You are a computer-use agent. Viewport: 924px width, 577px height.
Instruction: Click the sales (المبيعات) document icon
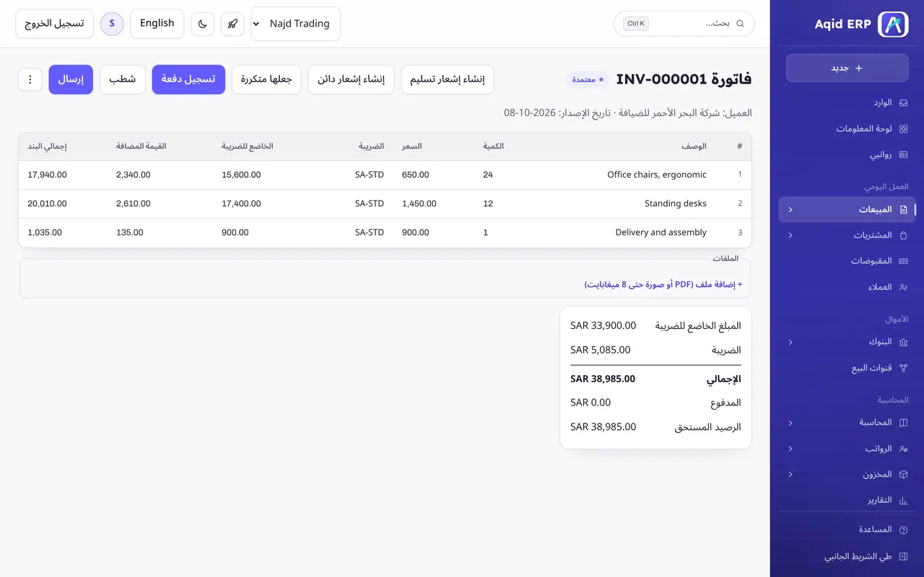[x=903, y=210]
